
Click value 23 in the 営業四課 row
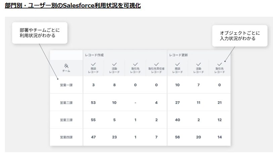click(x=115, y=137)
